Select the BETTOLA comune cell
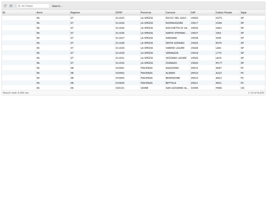The image size is (267, 200). tap(178, 83)
